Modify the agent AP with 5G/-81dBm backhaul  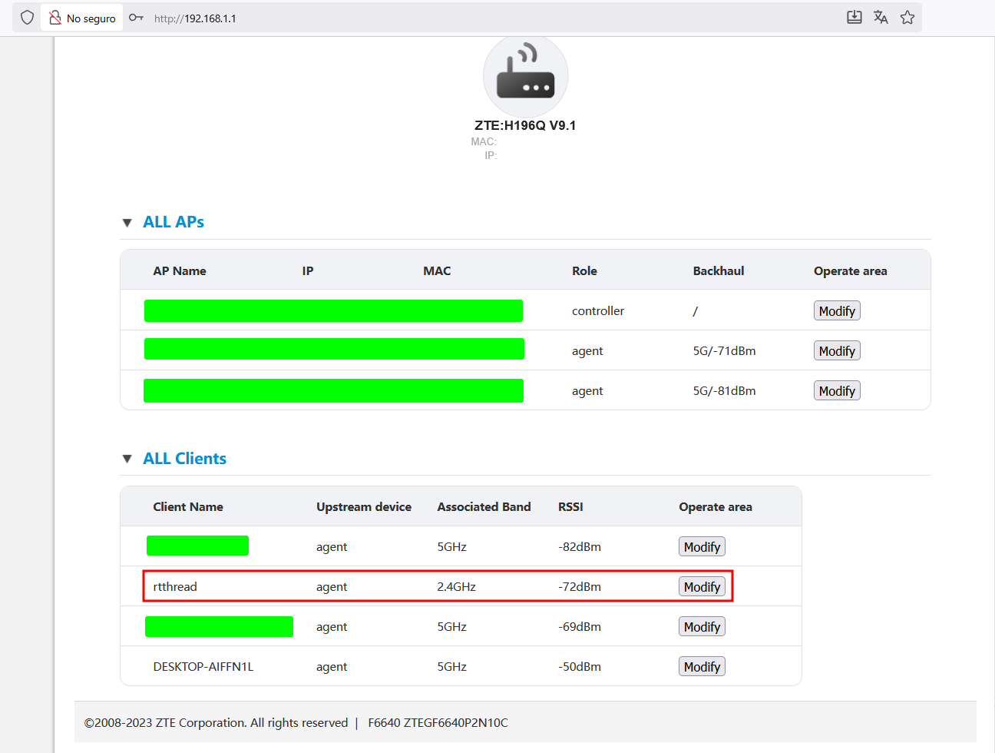(836, 391)
